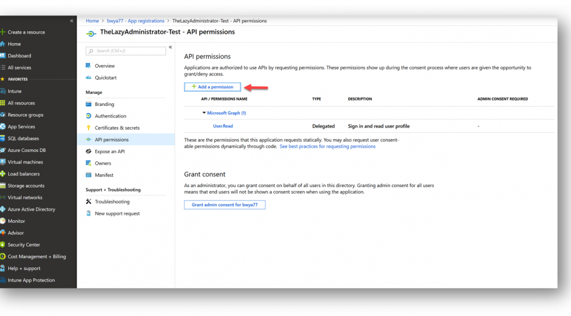Click the SQL databases icon
571x316 pixels.
point(3,138)
